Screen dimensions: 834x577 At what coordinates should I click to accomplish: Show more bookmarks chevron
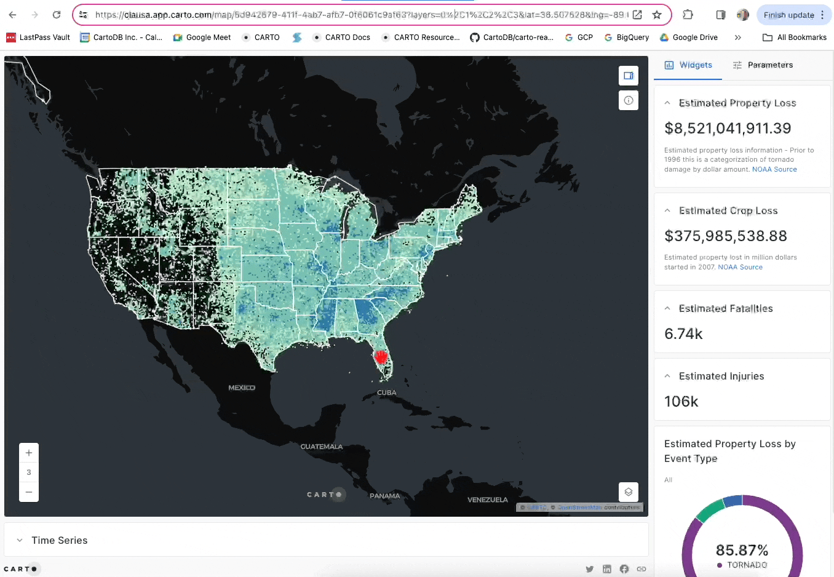click(x=737, y=38)
